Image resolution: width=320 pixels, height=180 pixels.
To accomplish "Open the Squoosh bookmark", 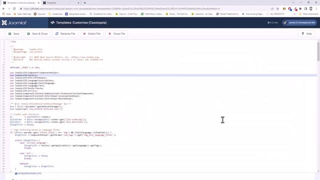I will pyautogui.click(x=40, y=14).
